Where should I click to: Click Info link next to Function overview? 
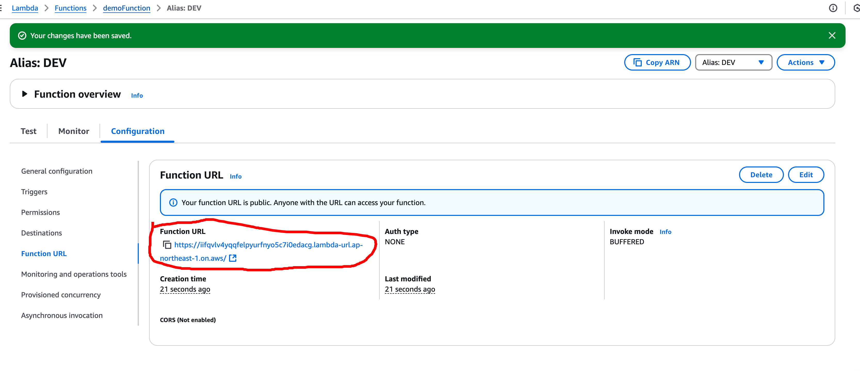pos(136,96)
